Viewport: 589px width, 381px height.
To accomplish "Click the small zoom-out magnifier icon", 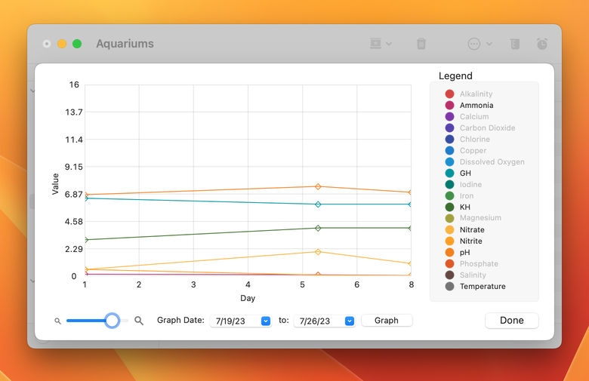I will tap(57, 321).
